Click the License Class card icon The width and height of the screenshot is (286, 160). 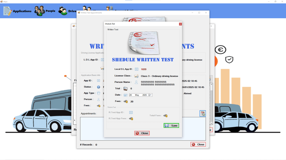[x=136, y=76]
